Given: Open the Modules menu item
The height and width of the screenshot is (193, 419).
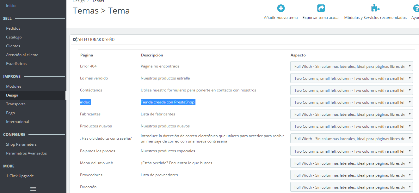Looking at the screenshot, I should coord(14,86).
